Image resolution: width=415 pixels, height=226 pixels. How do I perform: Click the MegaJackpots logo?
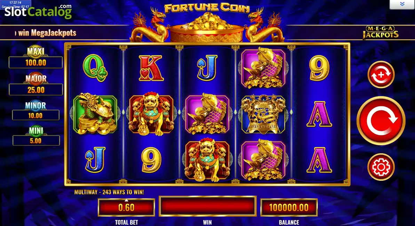[380, 32]
